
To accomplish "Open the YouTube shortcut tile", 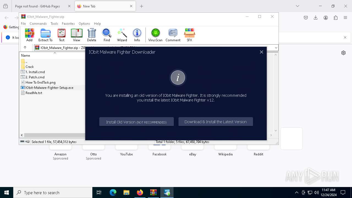I will tap(127, 151).
